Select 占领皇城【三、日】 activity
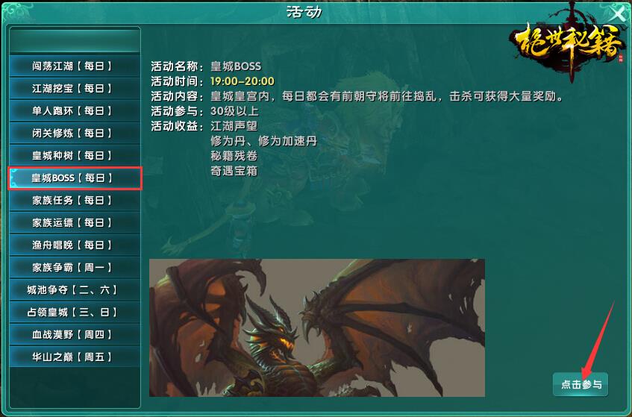This screenshot has height=417, width=632. pos(75,312)
